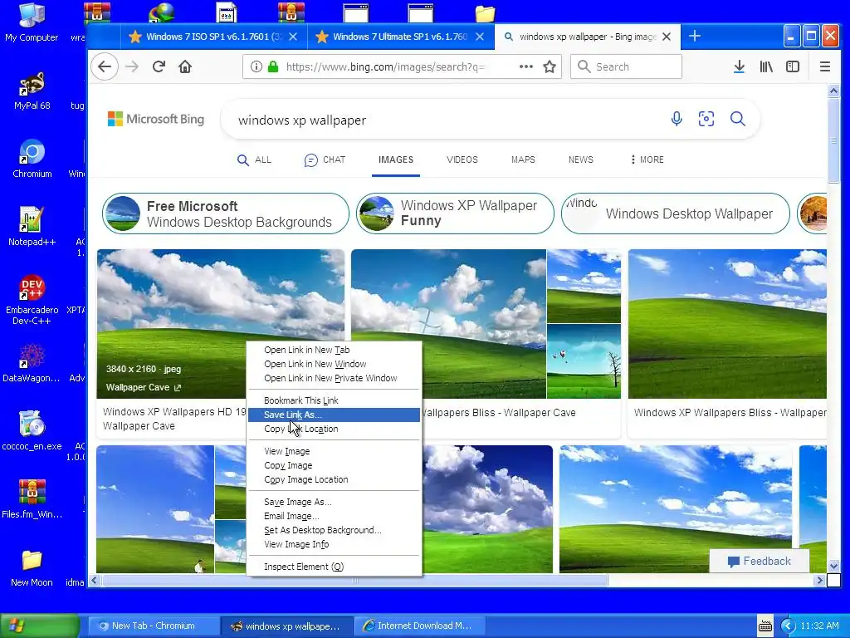Bookmark this page with the star
Viewport: 850px width, 638px height.
pos(550,66)
